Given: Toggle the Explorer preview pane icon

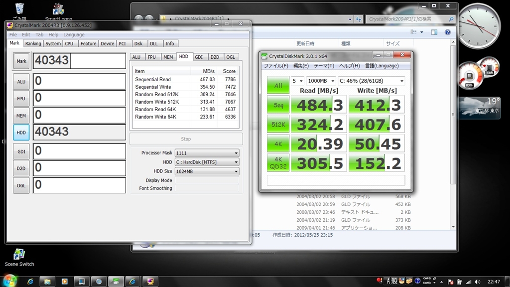Looking at the screenshot, I should (x=435, y=32).
